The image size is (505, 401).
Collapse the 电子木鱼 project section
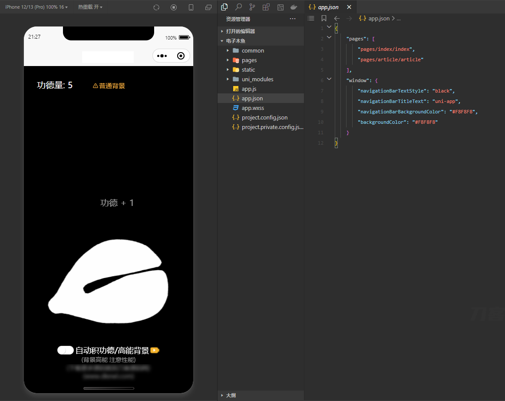(x=261, y=41)
